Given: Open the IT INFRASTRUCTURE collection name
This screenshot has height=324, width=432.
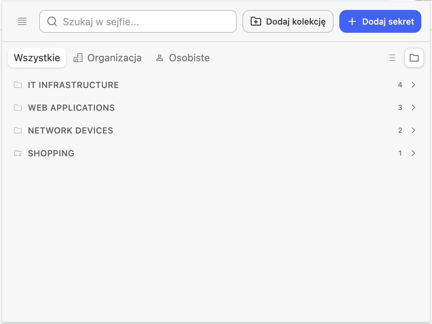Looking at the screenshot, I should point(73,85).
